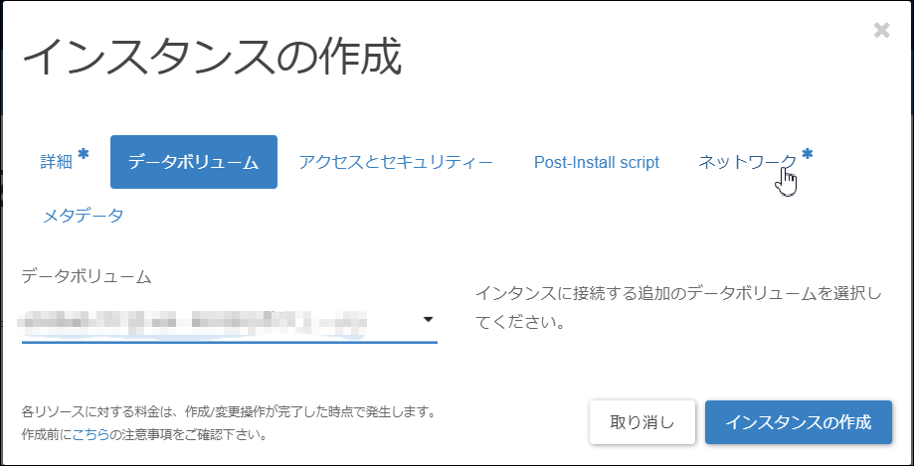The image size is (914, 466).
Task: Switch to the アクセスとセキュリティー tab
Action: point(396,162)
